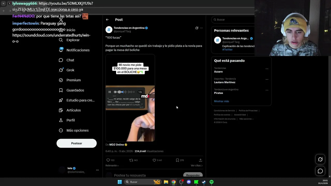Open the #Twitter hashtag link
The image size is (331, 186).
coord(227,50)
